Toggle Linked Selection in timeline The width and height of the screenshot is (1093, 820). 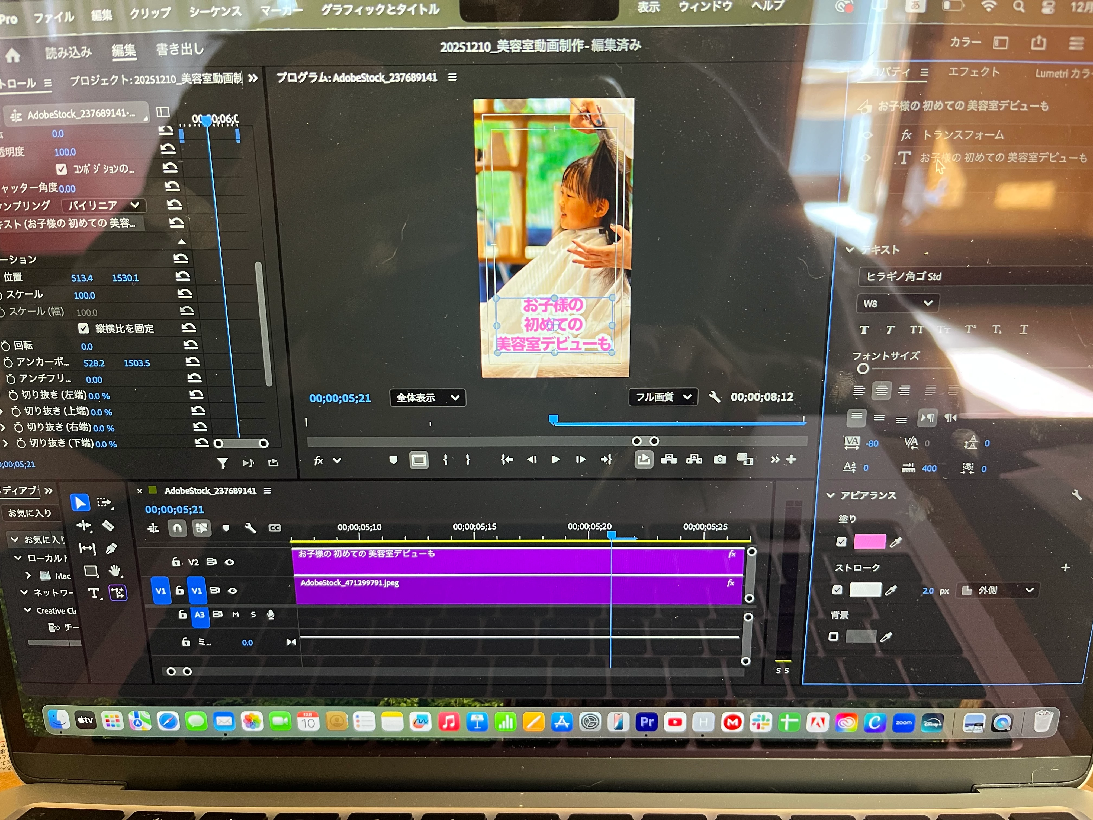201,528
